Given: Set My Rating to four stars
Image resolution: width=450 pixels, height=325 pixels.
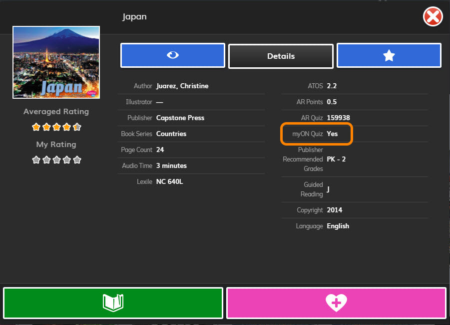Looking at the screenshot, I should pyautogui.click(x=66, y=160).
